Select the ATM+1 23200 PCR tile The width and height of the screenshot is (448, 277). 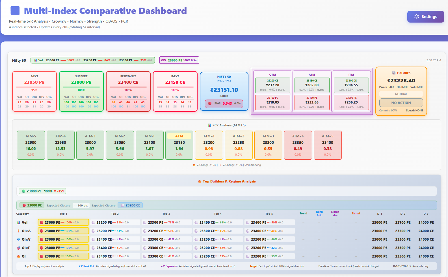pyautogui.click(x=209, y=145)
